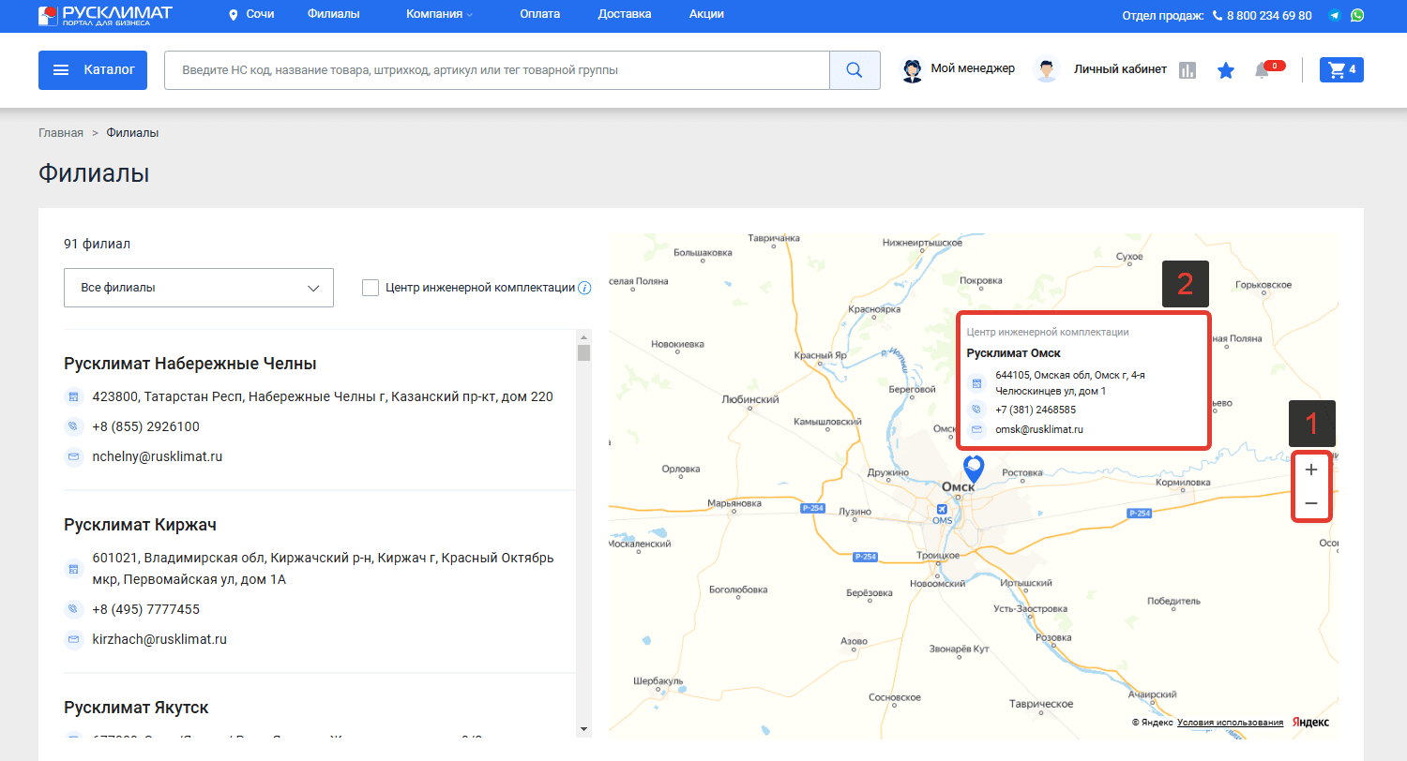Click the sales phone 8 800 234 69 80
This screenshot has width=1407, height=761.
pos(1269,16)
